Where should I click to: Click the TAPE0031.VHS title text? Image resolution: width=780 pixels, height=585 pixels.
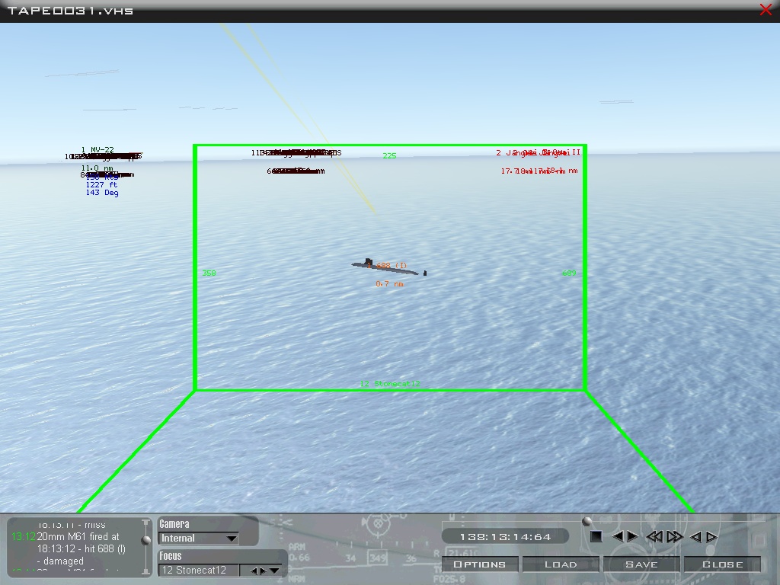70,11
